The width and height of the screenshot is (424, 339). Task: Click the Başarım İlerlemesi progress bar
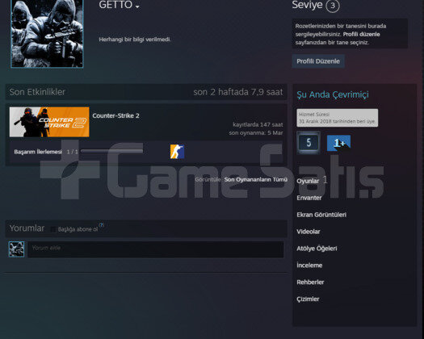click(x=112, y=152)
